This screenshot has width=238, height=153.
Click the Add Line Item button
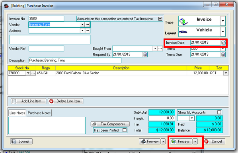tap(28, 101)
